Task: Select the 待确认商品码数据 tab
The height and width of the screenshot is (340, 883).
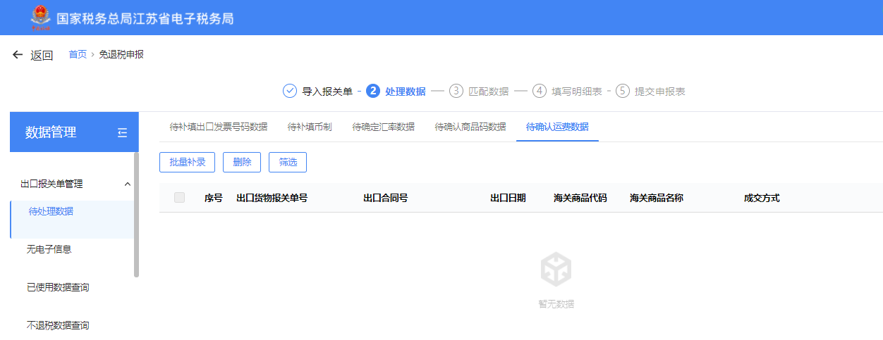Action: click(x=470, y=127)
